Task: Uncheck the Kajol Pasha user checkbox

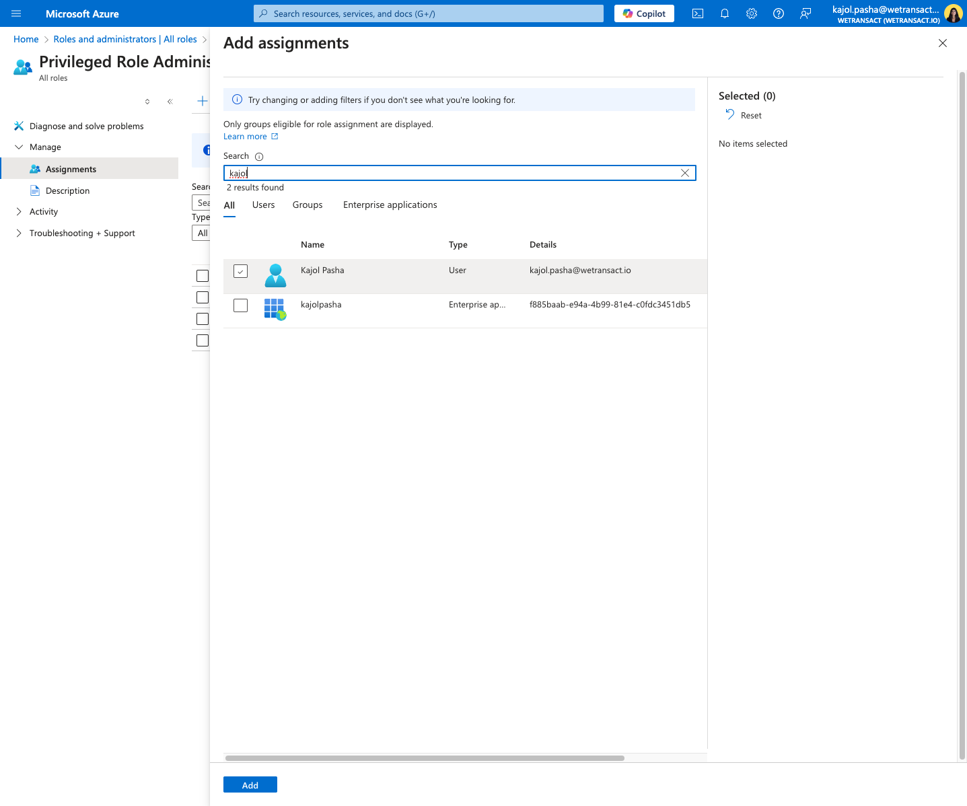Action: [240, 271]
